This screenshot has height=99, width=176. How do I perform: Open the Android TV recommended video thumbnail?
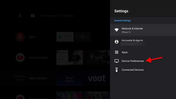pyautogui.click(x=70, y=57)
